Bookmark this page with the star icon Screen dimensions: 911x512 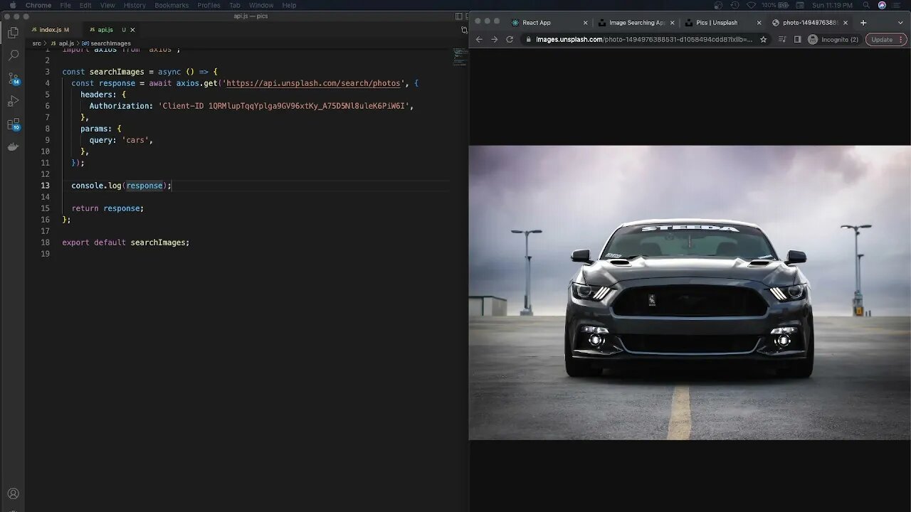pos(764,39)
